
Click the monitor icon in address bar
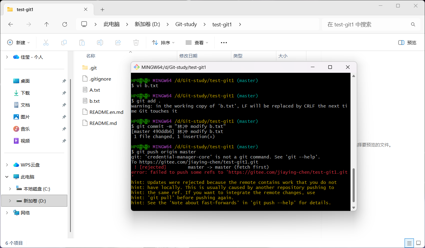point(84,24)
